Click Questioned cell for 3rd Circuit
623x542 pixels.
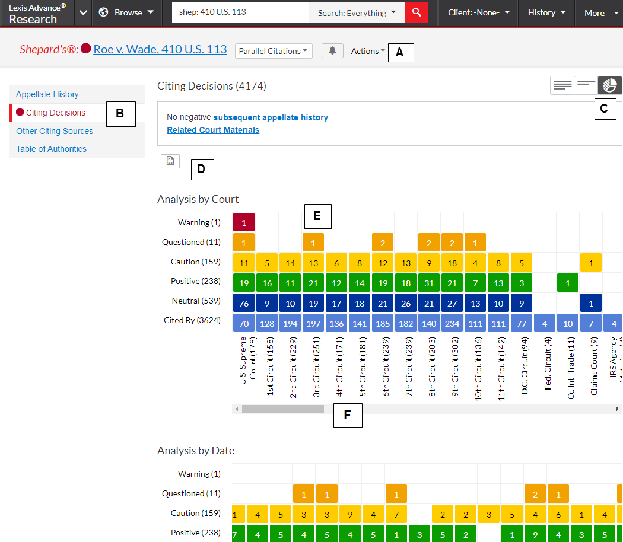pyautogui.click(x=313, y=243)
